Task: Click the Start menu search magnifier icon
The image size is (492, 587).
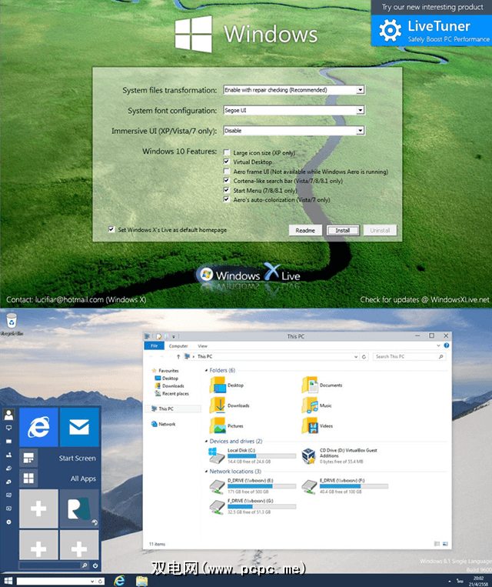Action: click(x=85, y=565)
